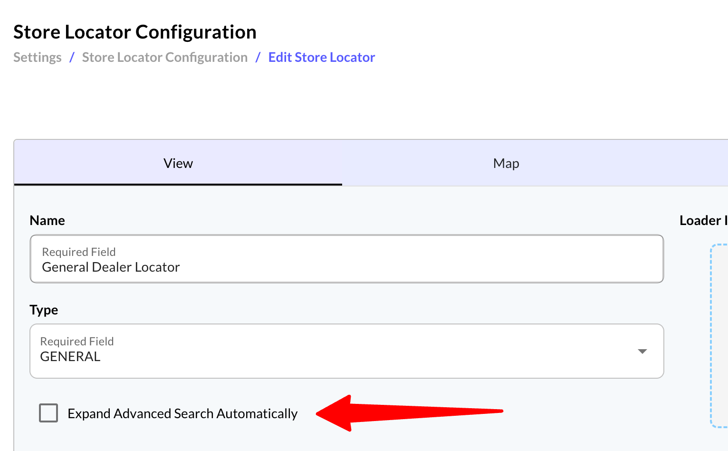Click the Expand Advanced Search Automatically label
Image resolution: width=728 pixels, height=451 pixels.
click(x=182, y=413)
